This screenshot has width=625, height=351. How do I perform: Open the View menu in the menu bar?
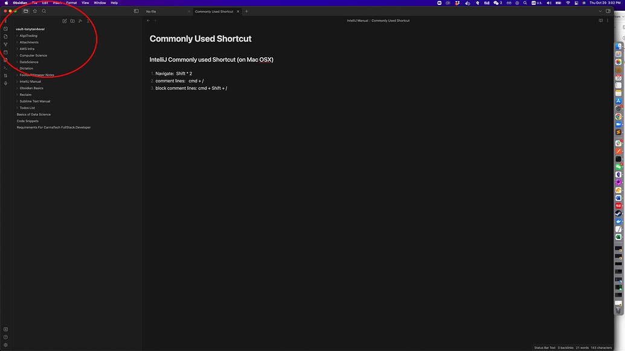(85, 2)
